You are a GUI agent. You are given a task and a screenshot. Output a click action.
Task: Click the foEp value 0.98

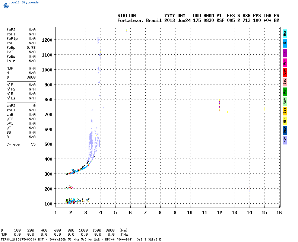tap(31, 47)
